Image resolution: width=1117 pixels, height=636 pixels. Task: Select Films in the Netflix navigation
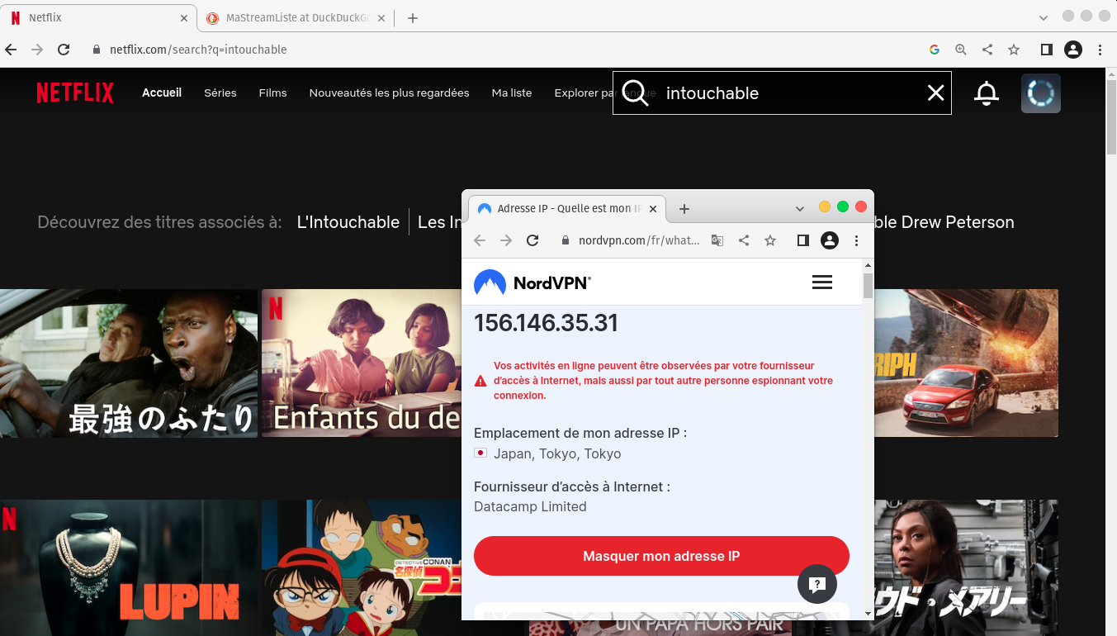click(272, 93)
